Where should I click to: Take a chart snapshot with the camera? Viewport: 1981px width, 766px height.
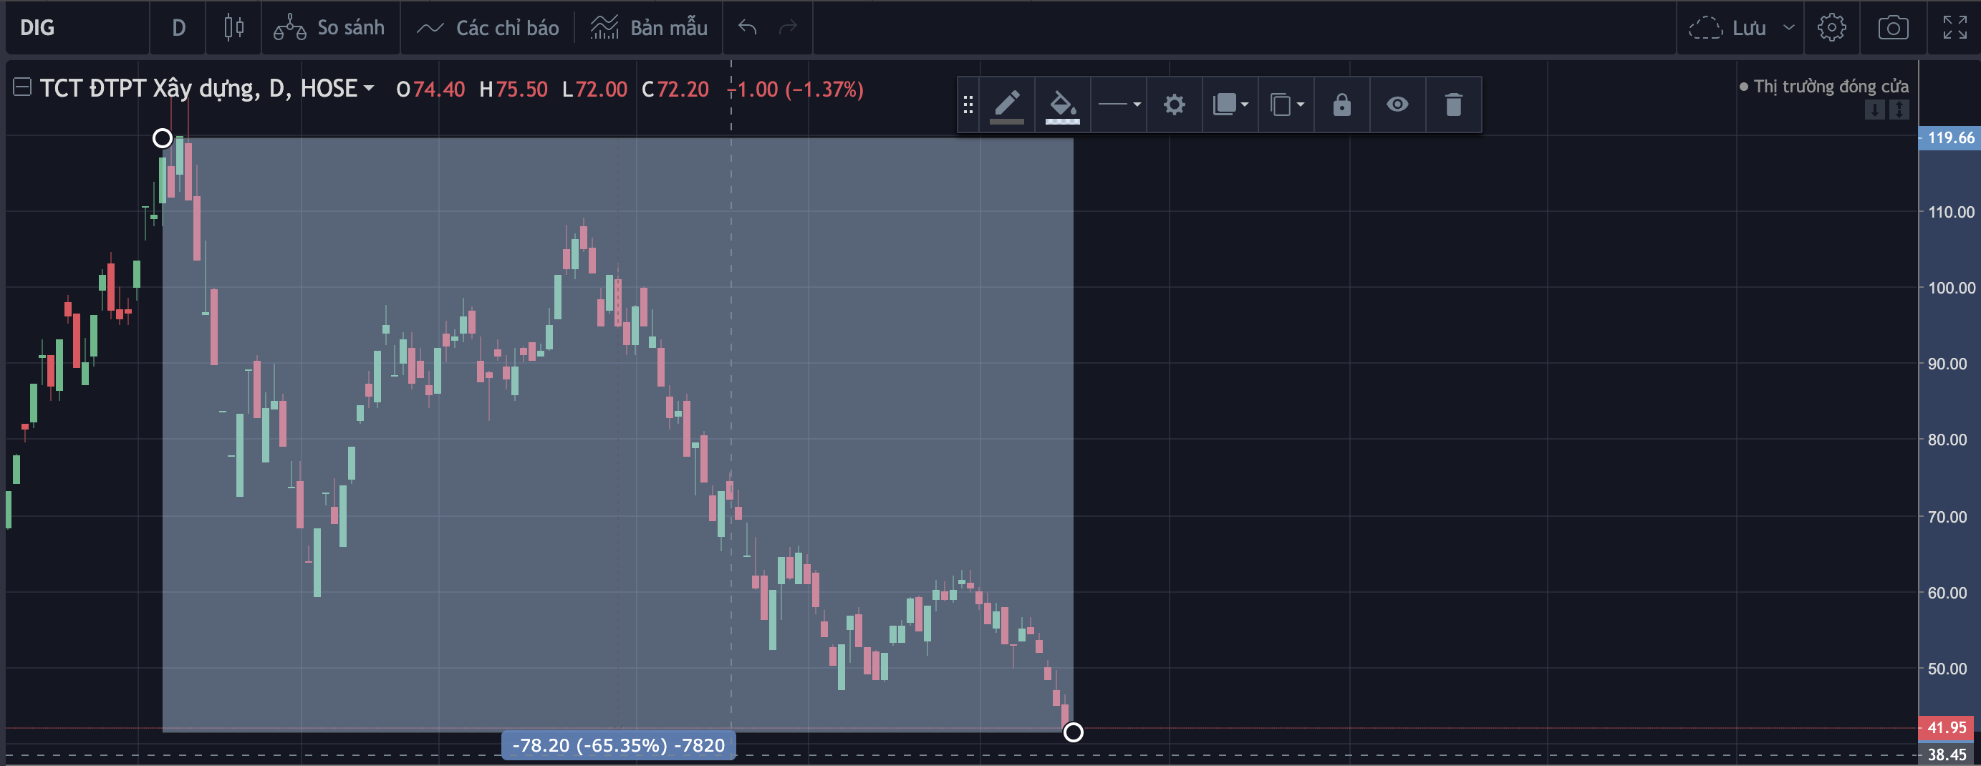pyautogui.click(x=1893, y=28)
